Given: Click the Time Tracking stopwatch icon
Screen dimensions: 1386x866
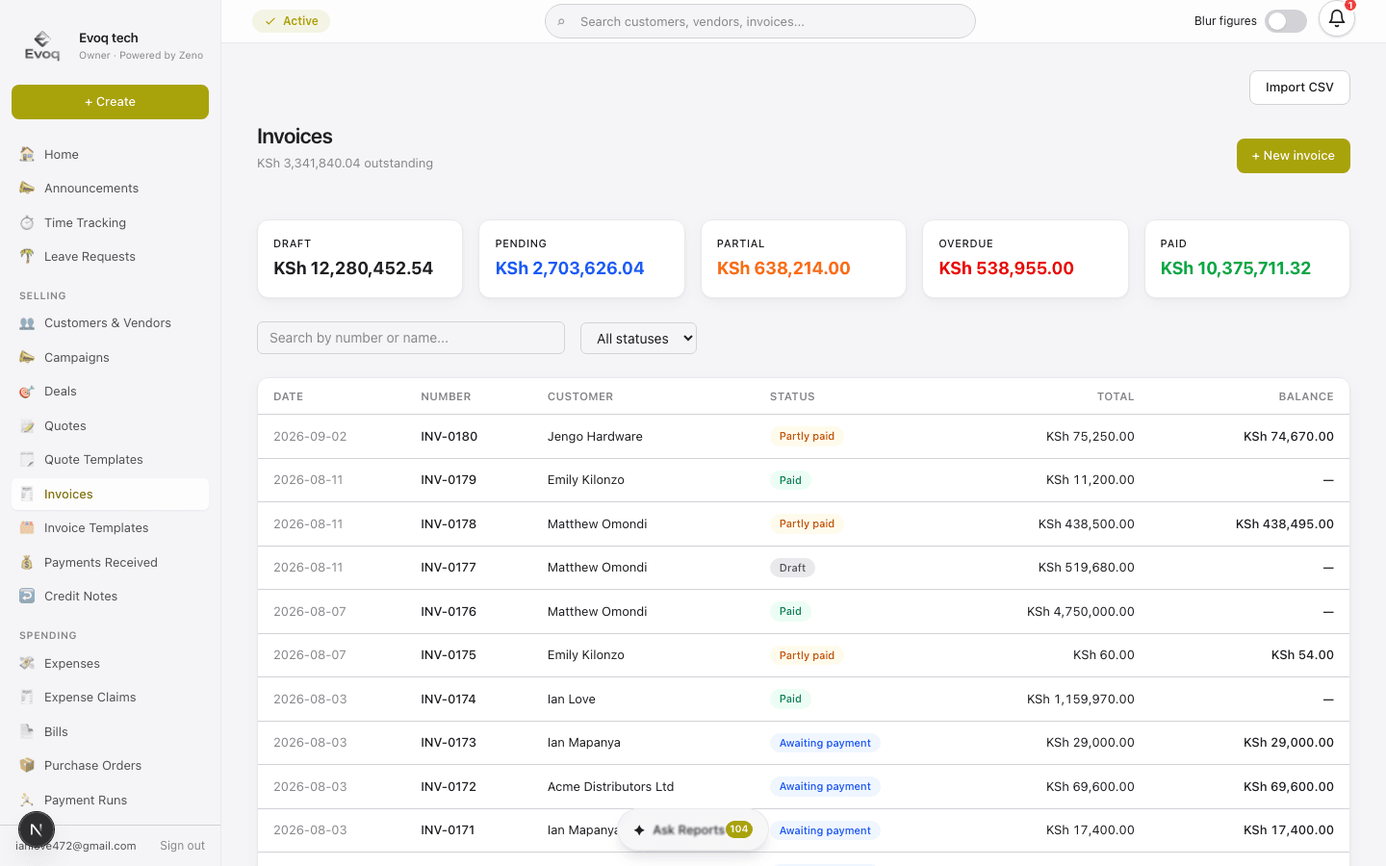Looking at the screenshot, I should click(27, 222).
